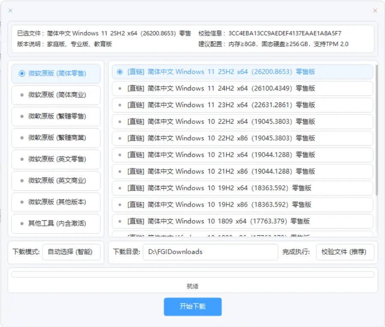The width and height of the screenshot is (385, 327).
Task: Click the 建议配置 requirements text
Action: click(288, 44)
